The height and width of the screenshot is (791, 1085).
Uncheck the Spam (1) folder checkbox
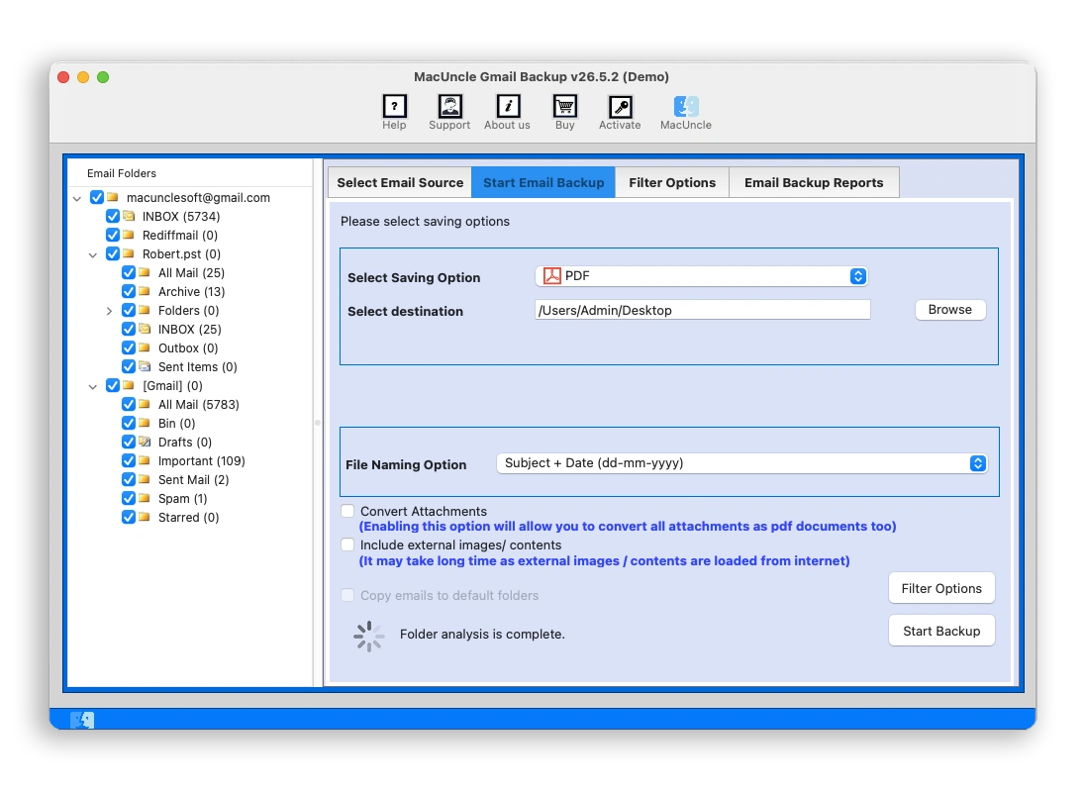[129, 498]
